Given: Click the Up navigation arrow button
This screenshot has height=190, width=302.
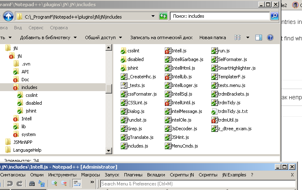Looking at the screenshot, I should pyautogui.click(x=8, y=16).
